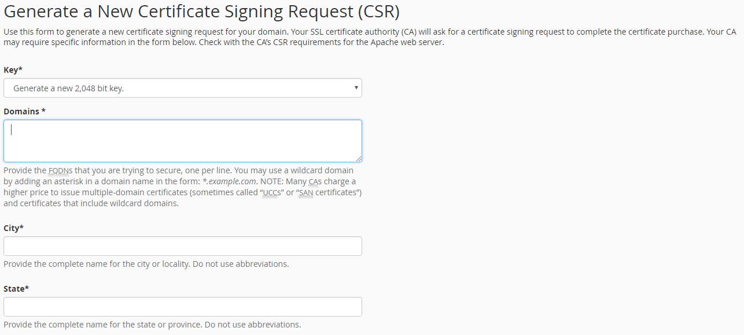744x335 pixels.
Task: Click the help text below the City field
Action: (x=145, y=263)
